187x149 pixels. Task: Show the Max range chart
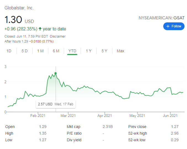(x=120, y=51)
